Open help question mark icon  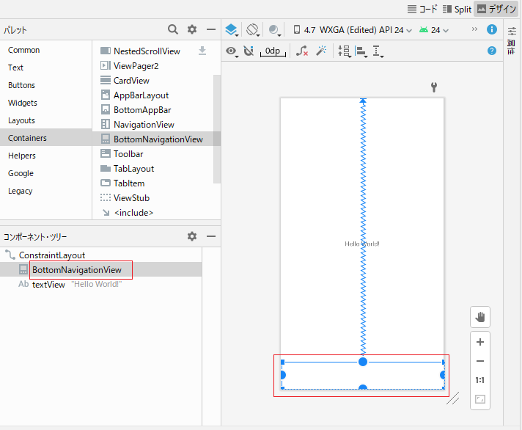[492, 51]
